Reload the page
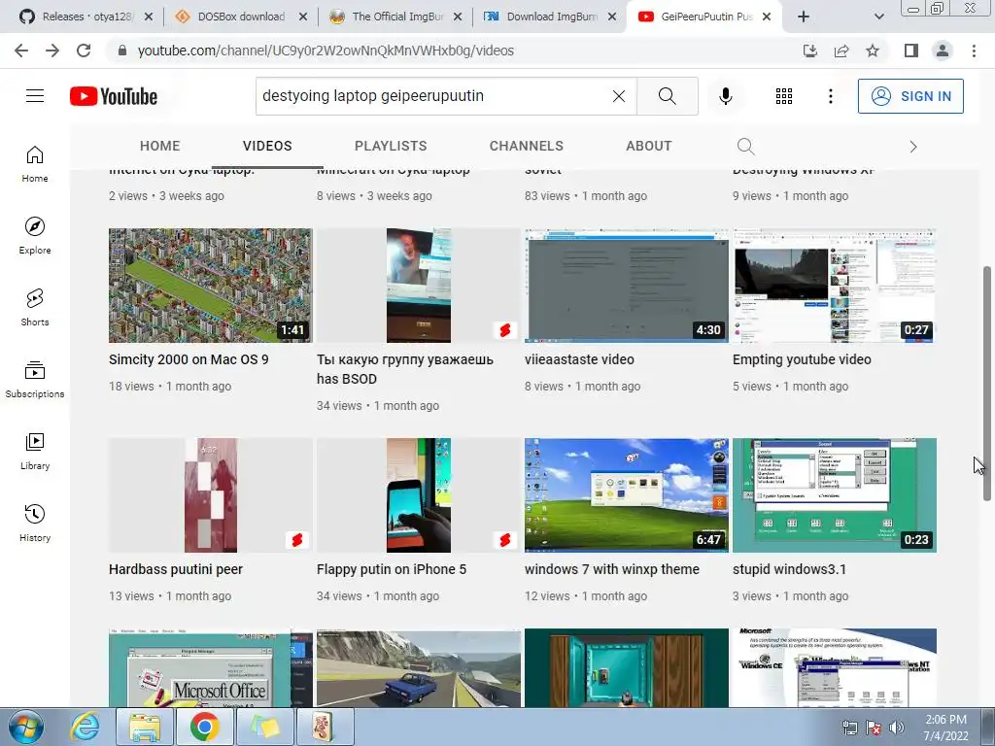This screenshot has width=995, height=746. click(84, 51)
